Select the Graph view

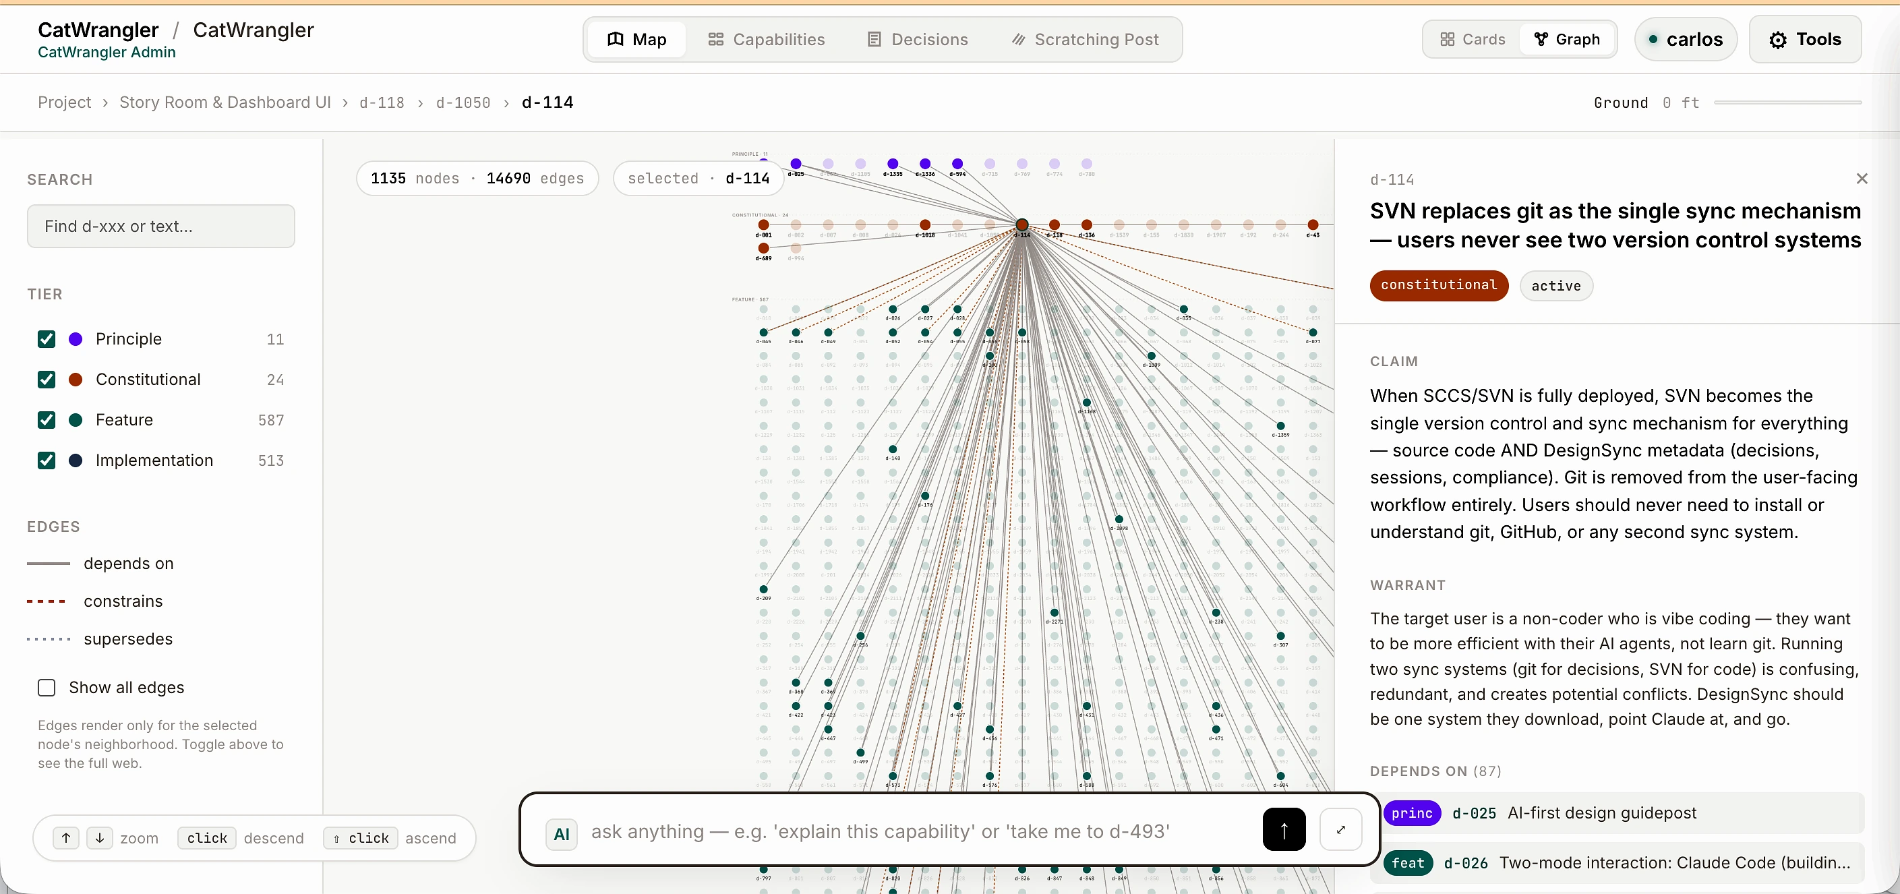[1567, 39]
